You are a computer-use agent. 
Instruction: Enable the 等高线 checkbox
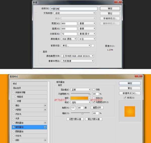click(x=15, y=96)
